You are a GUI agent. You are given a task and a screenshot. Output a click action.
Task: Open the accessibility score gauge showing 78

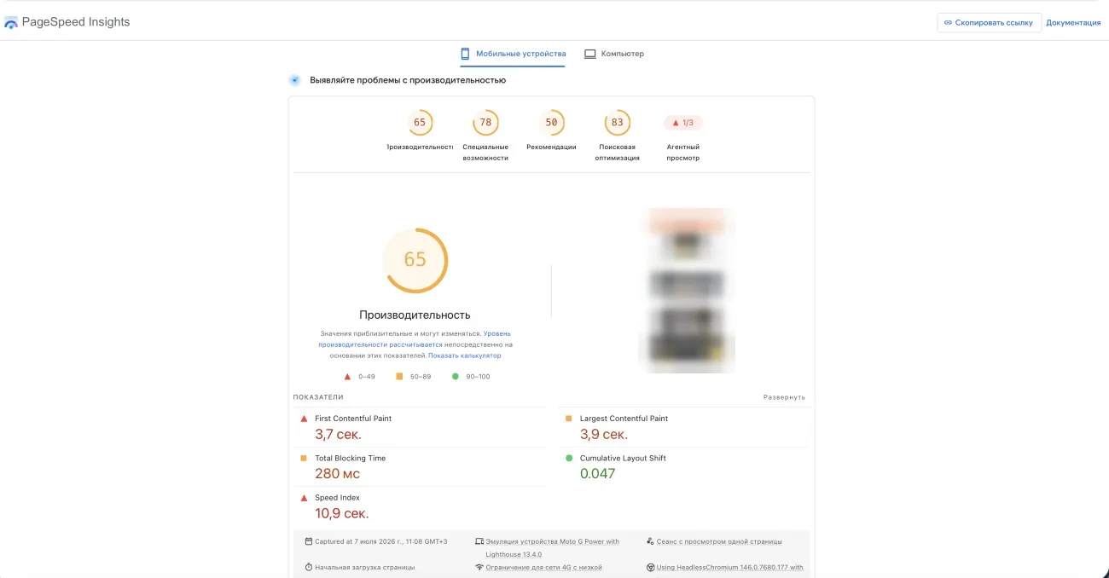[485, 123]
